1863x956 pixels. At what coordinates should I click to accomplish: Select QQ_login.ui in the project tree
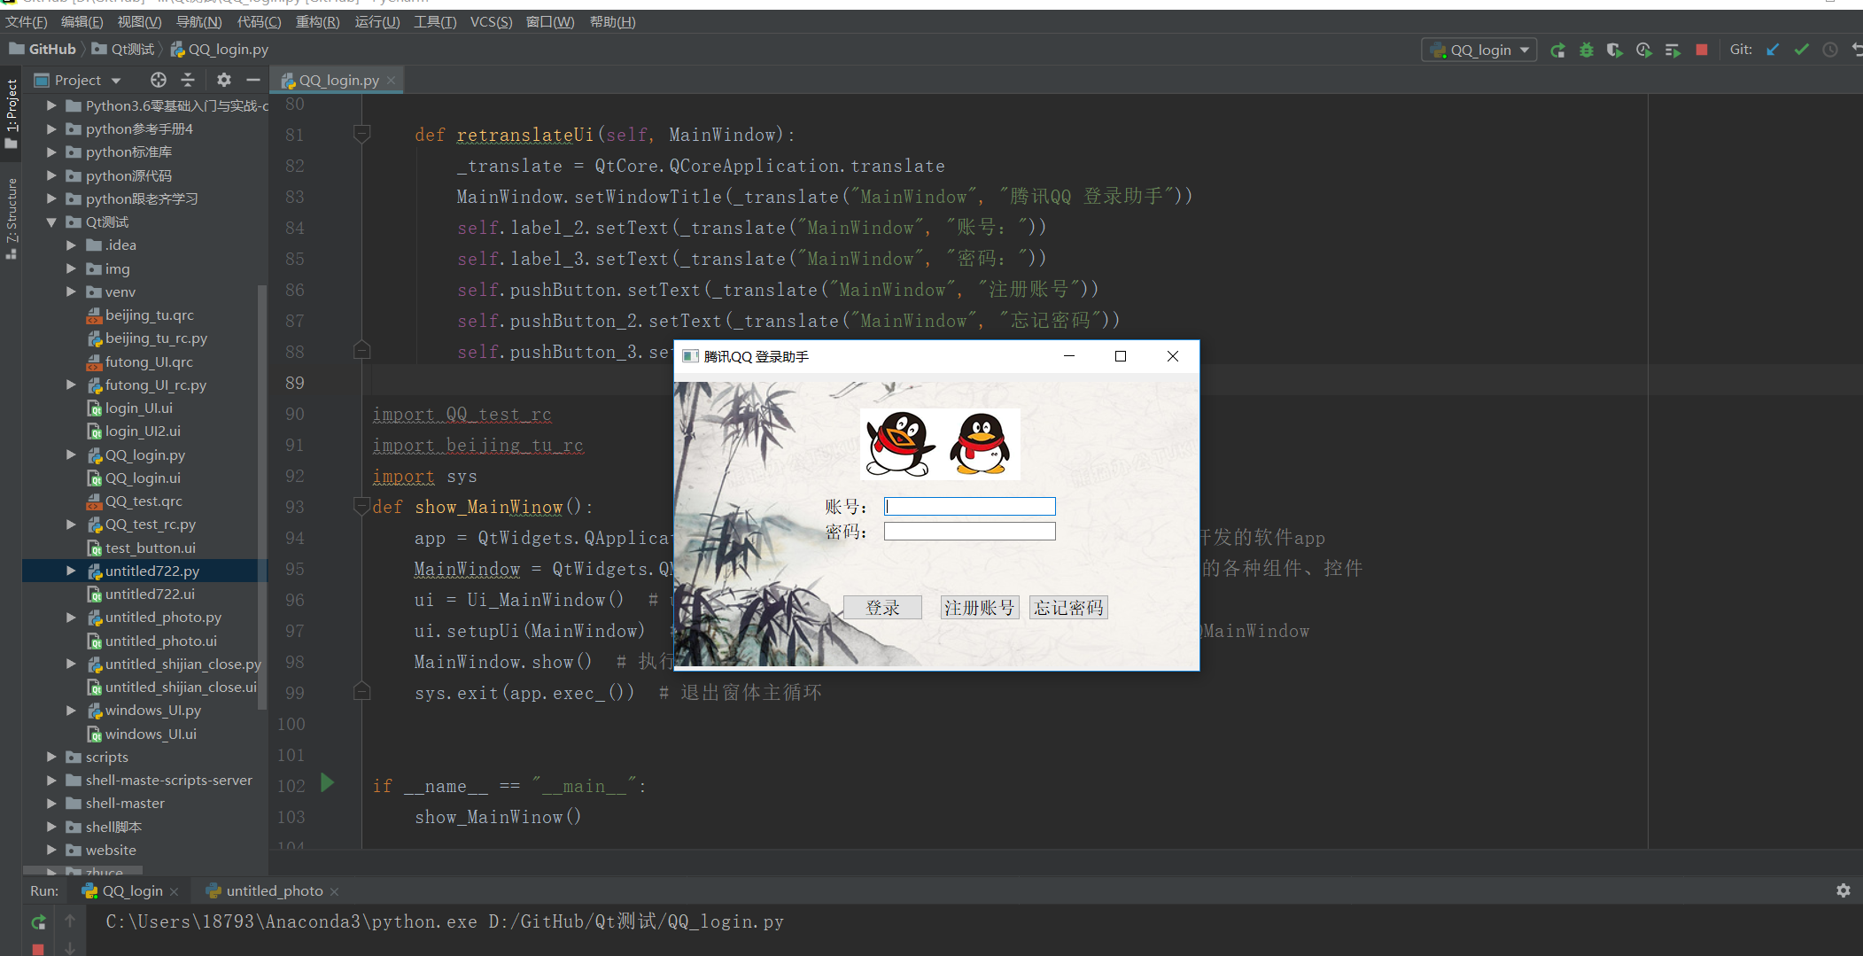click(144, 478)
